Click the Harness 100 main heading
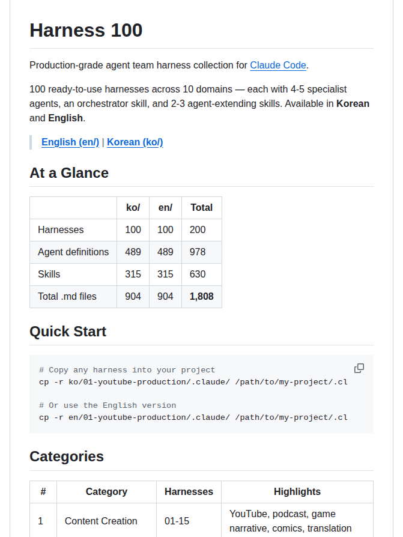Image resolution: width=403 pixels, height=537 pixels. coord(86,30)
